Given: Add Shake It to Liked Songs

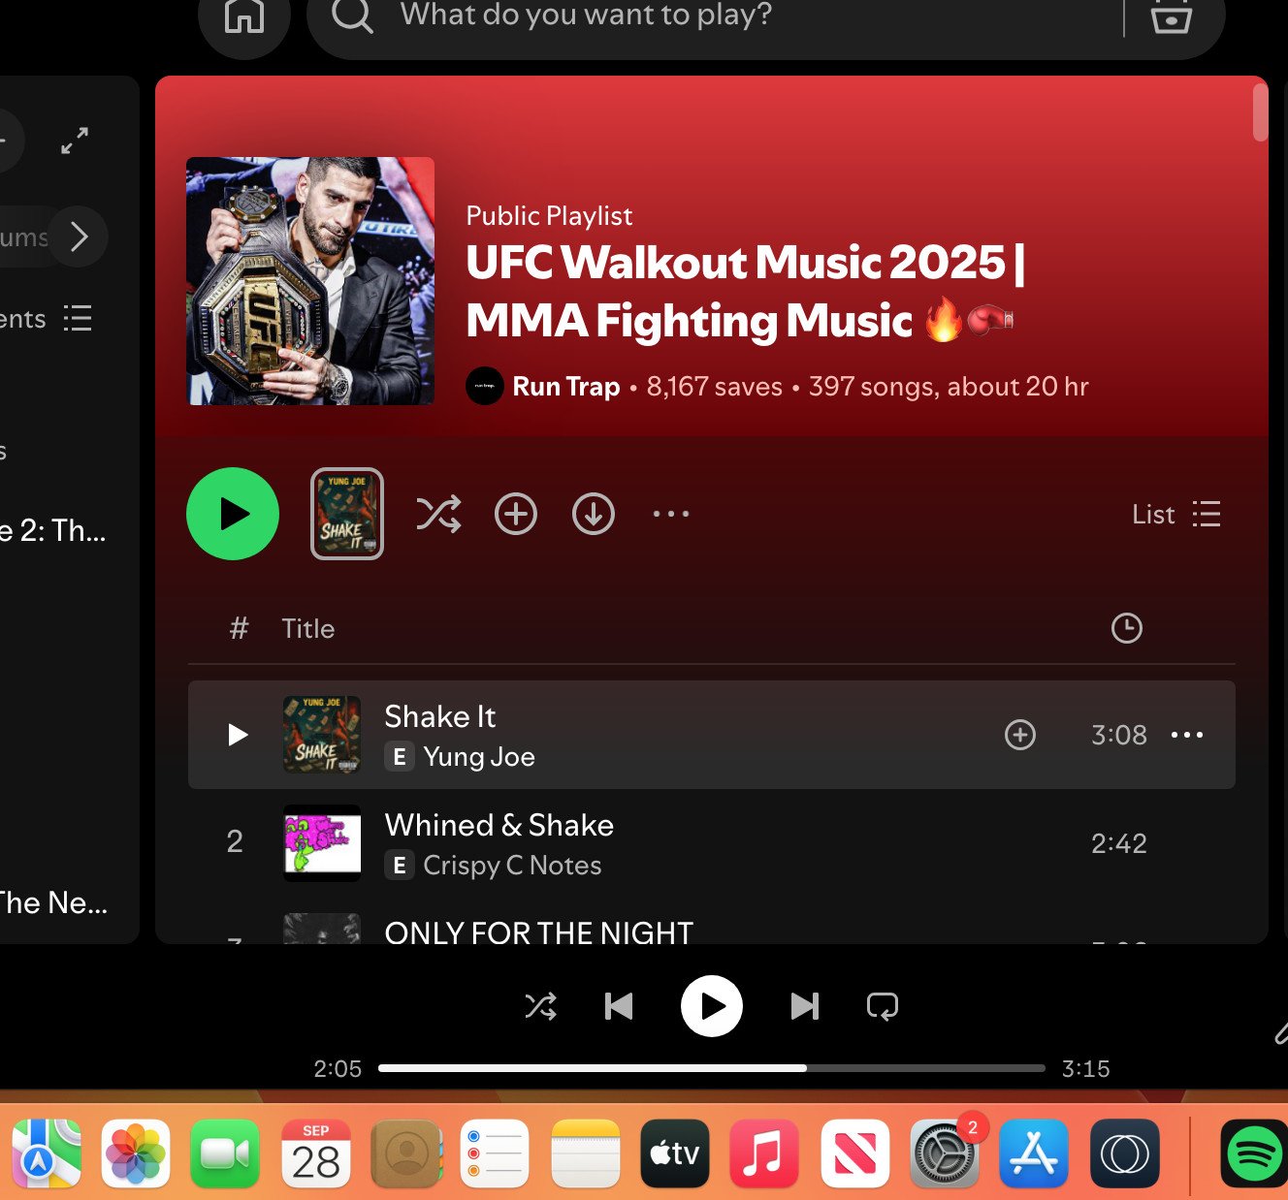Looking at the screenshot, I should [1020, 735].
